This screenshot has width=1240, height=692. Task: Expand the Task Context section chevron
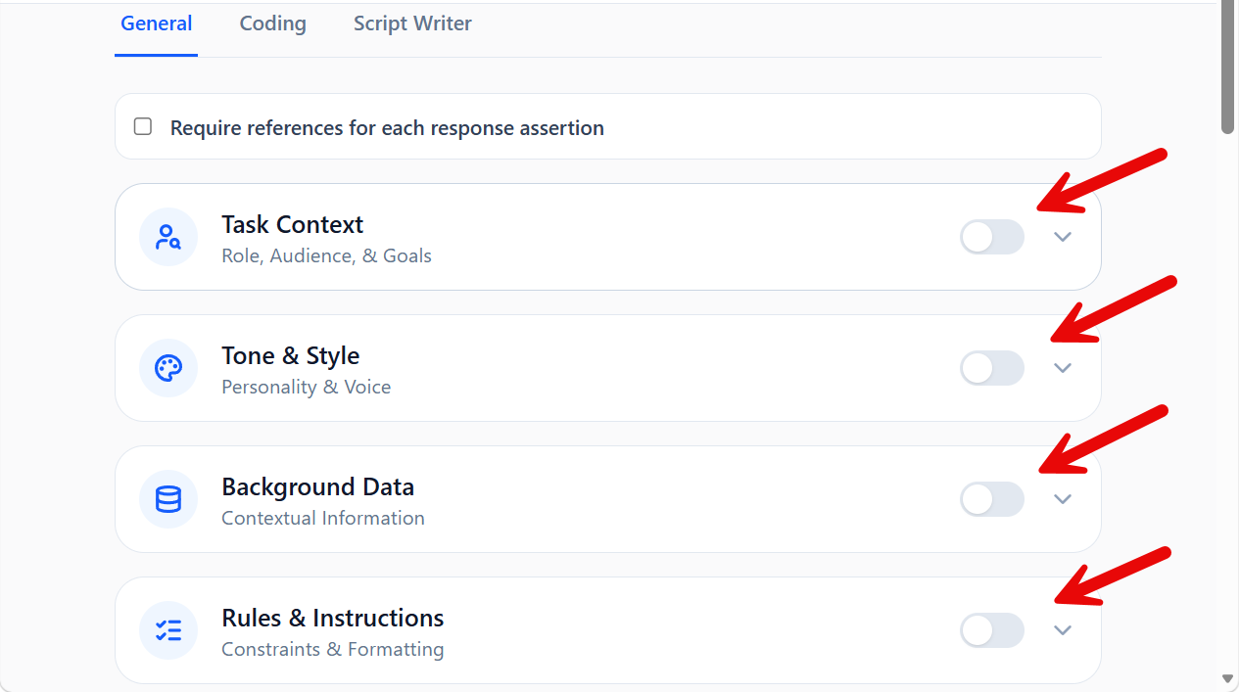point(1063,237)
